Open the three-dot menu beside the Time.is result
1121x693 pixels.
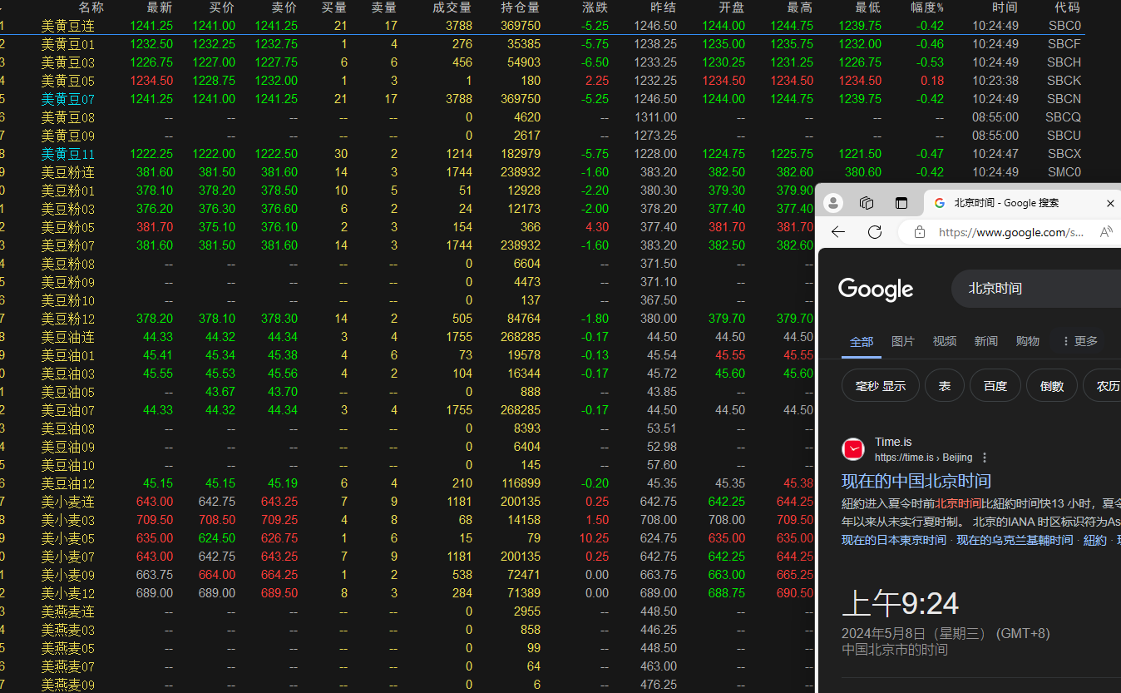coord(984,457)
